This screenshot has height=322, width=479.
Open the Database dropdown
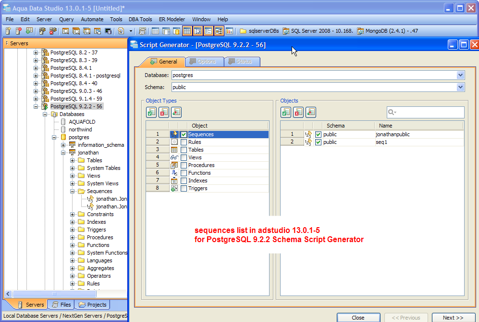coord(460,75)
